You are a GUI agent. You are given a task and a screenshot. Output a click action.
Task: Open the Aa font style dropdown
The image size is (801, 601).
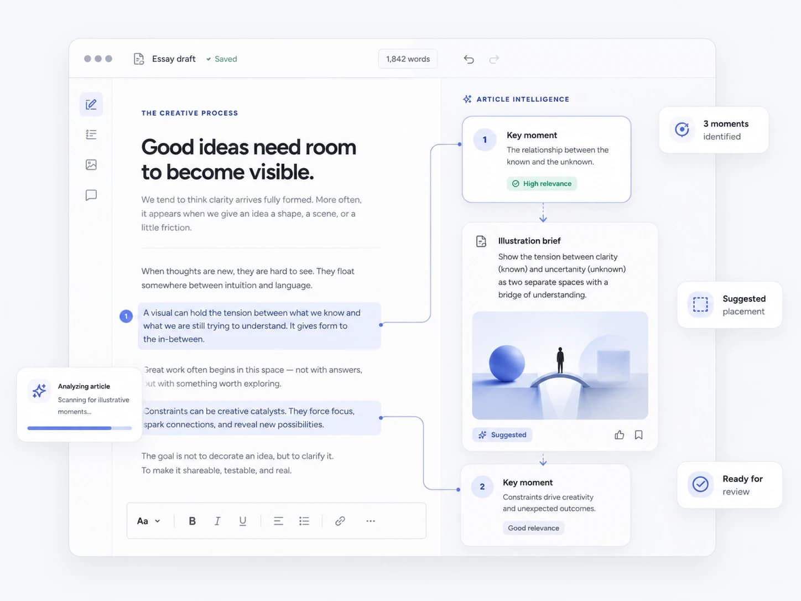click(x=148, y=521)
